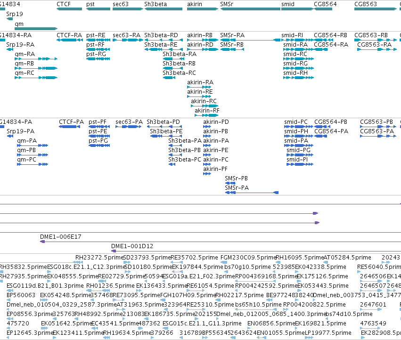Click protein sec63-PA
The height and width of the screenshot is (340, 401).
point(128,127)
